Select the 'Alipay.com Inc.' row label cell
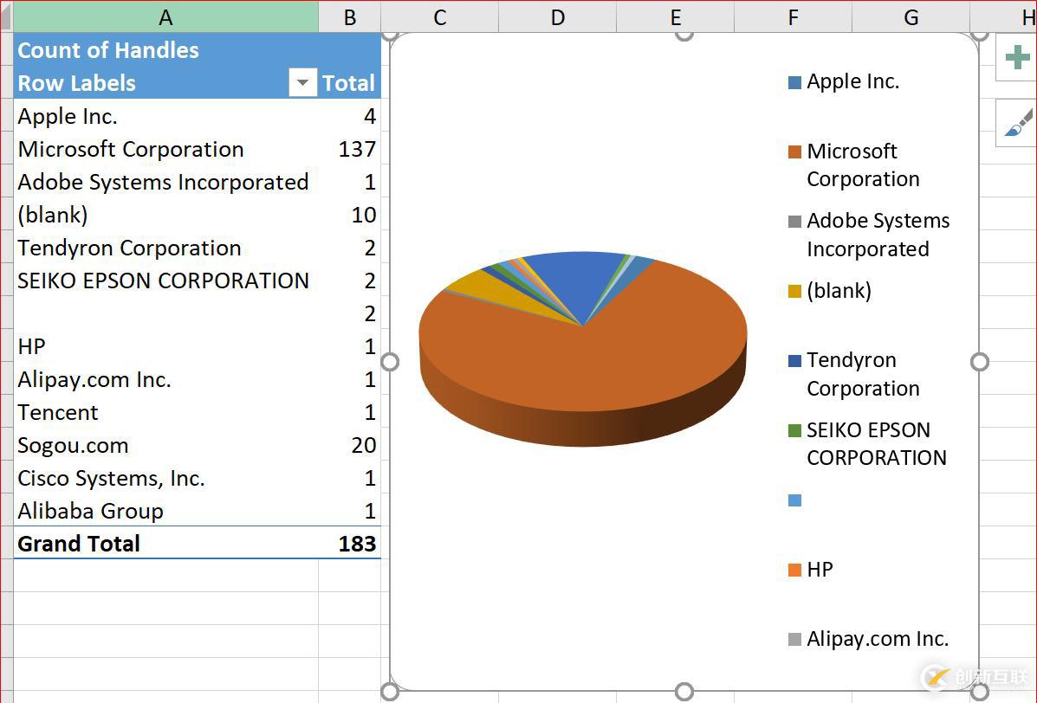Viewport: 1037px width, 703px height. point(165,379)
